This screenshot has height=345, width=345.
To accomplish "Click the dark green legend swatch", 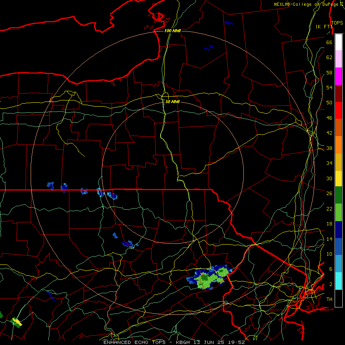I will (x=338, y=195).
